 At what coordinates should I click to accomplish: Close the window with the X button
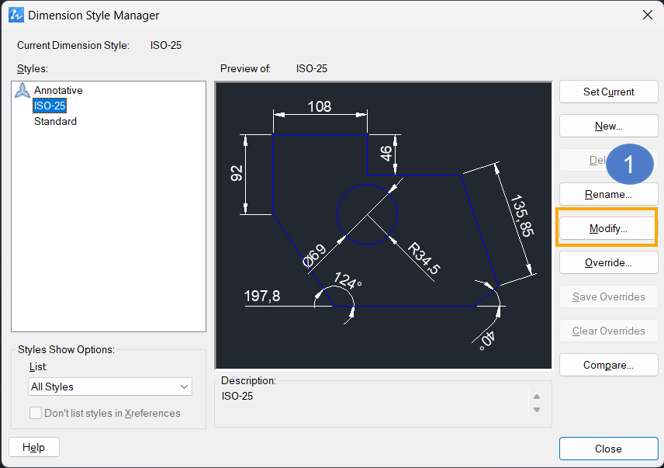[x=648, y=16]
